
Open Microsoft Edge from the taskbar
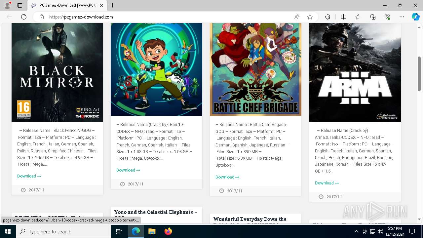[x=136, y=231]
